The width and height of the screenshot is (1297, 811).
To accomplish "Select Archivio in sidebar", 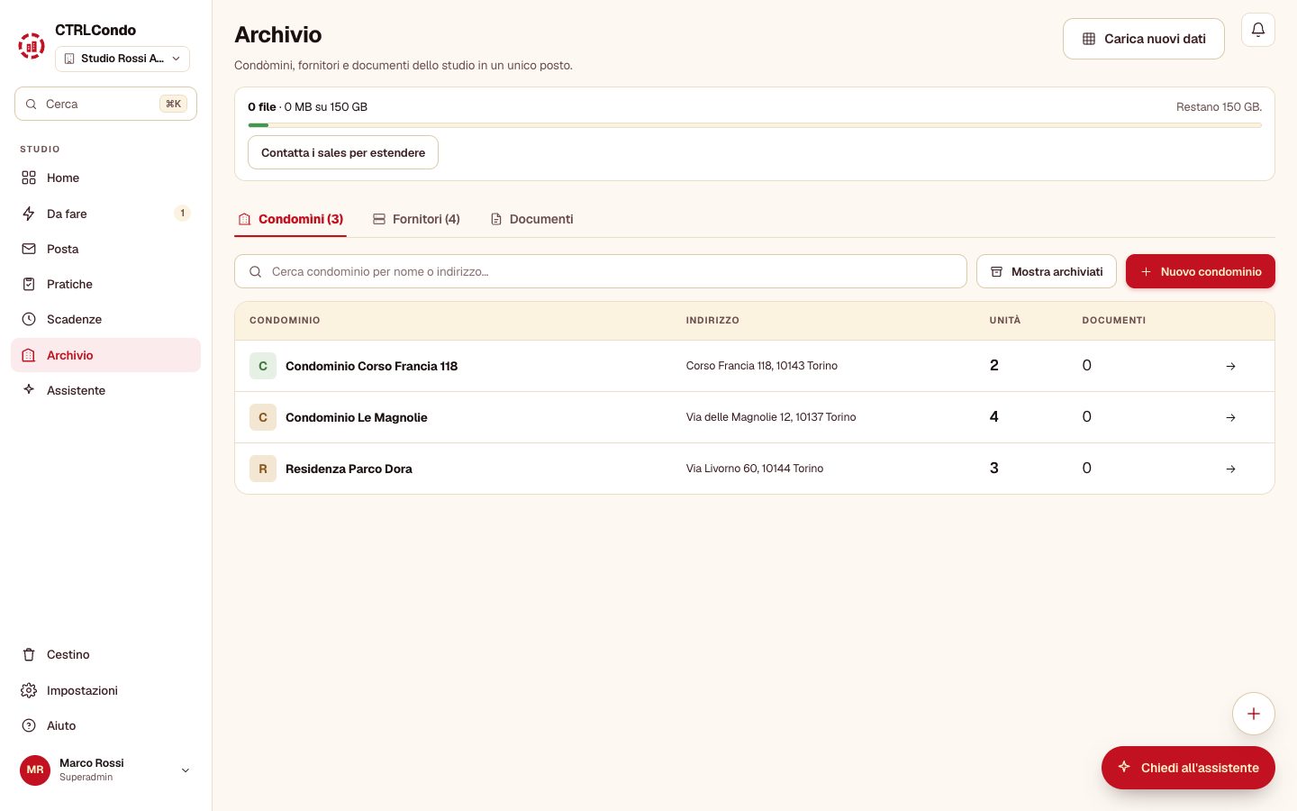I will [x=105, y=355].
